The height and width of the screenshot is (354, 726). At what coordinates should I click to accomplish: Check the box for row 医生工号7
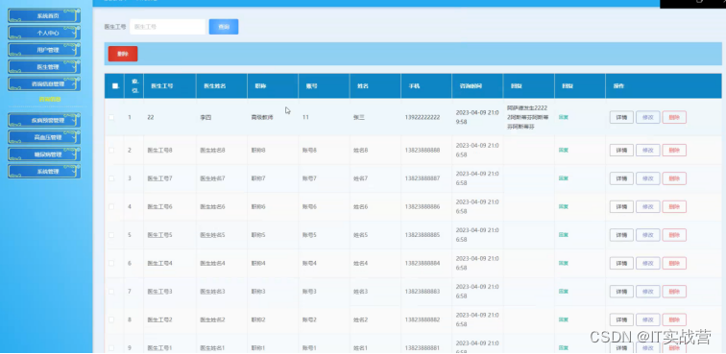pos(111,178)
